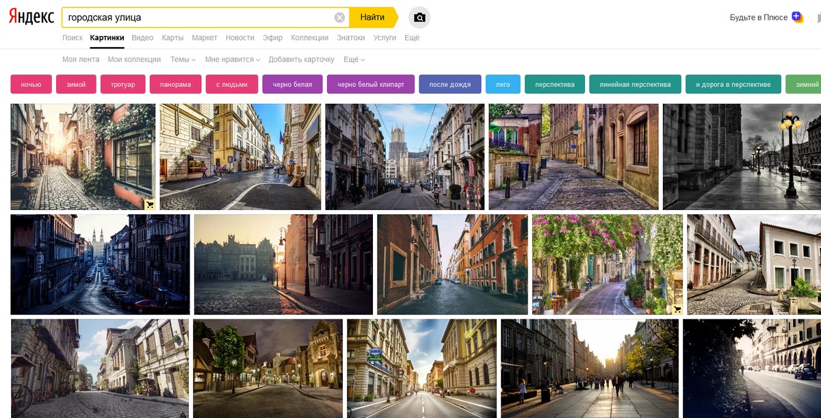Apply the "черно белая" filter chip
The height and width of the screenshot is (418, 821).
292,84
